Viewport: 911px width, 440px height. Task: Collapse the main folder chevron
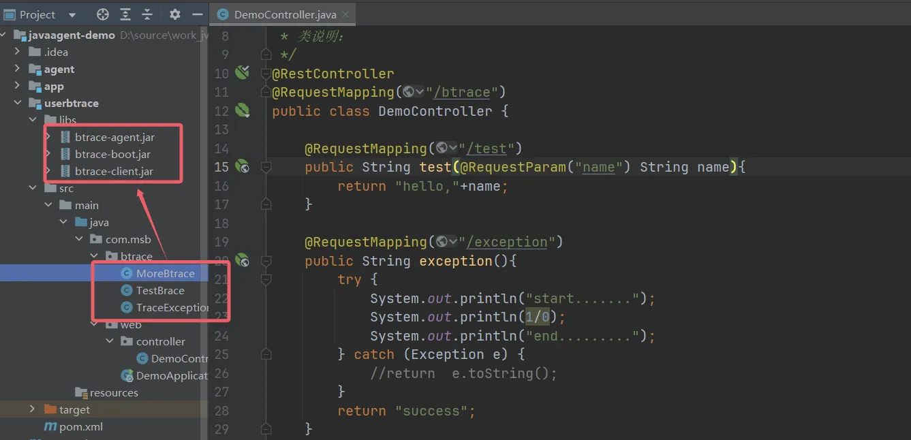coord(48,205)
